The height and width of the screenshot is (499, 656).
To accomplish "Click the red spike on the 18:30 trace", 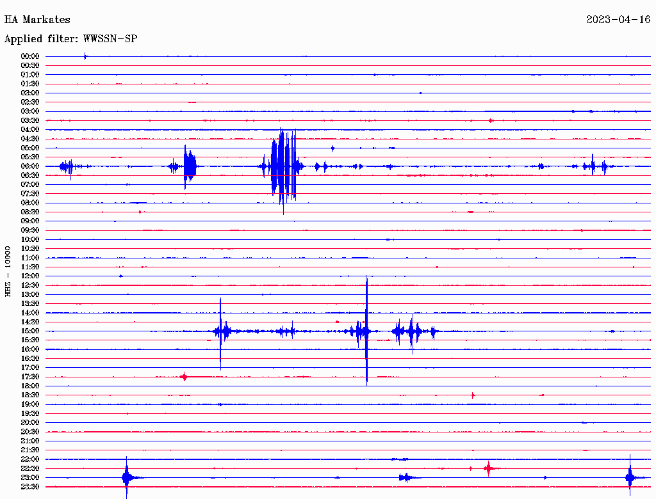I will [473, 395].
